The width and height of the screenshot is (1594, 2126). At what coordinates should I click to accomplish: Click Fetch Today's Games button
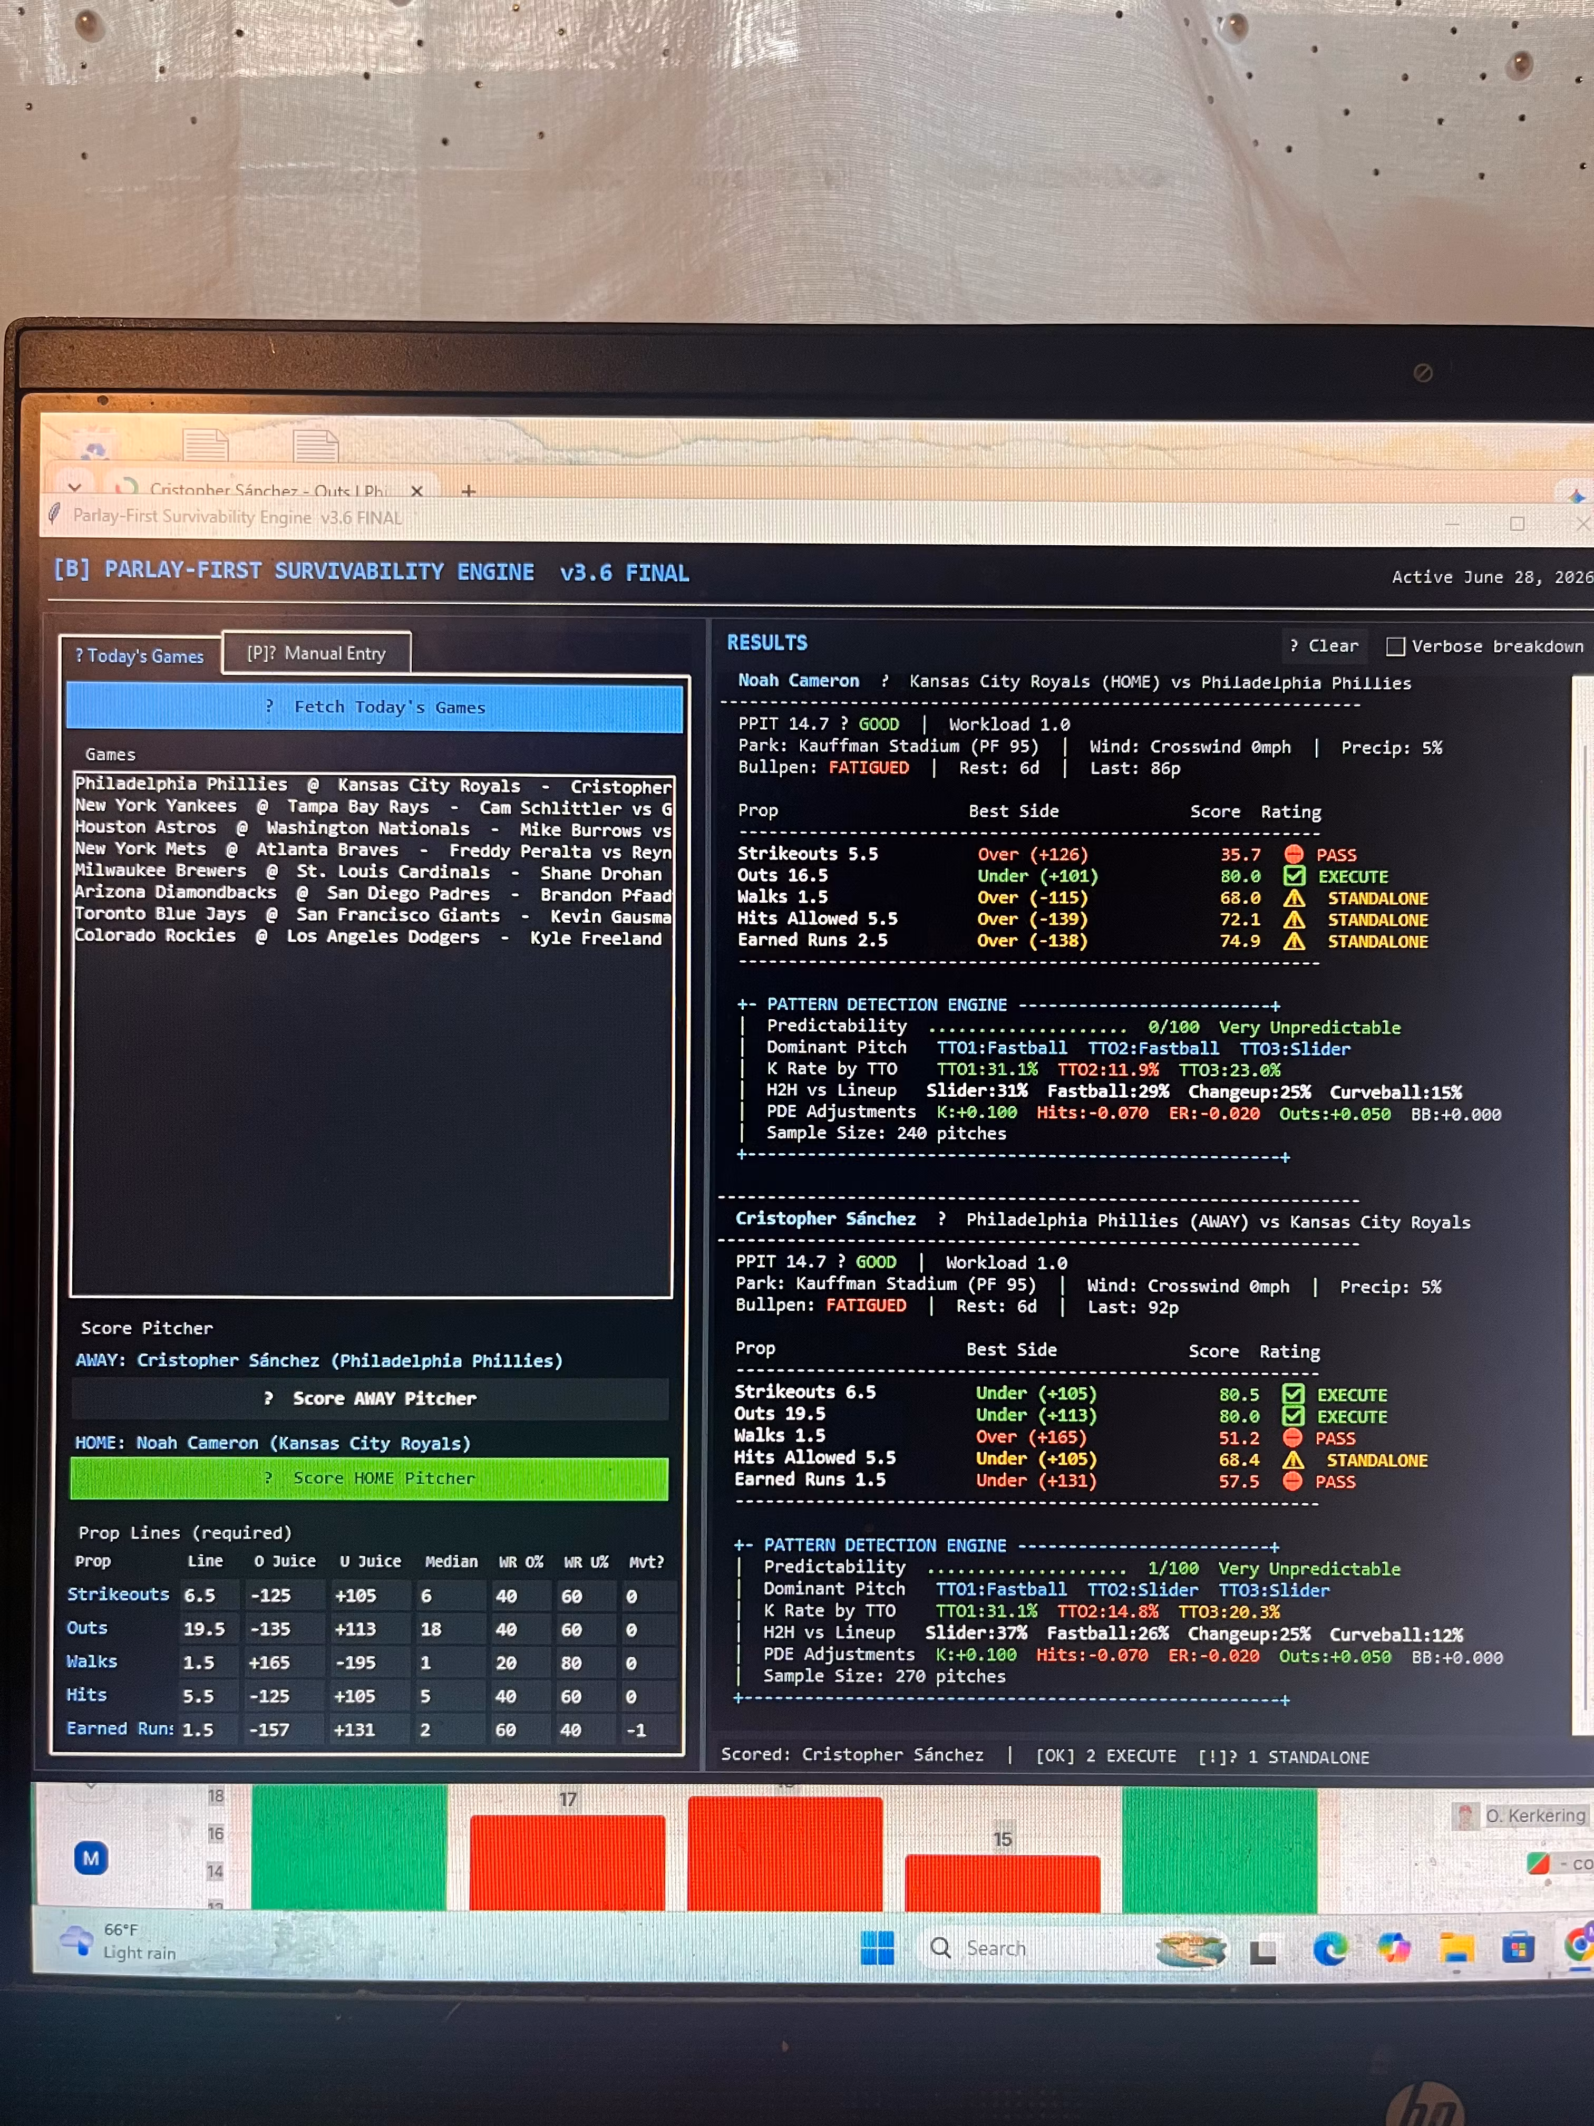click(375, 708)
